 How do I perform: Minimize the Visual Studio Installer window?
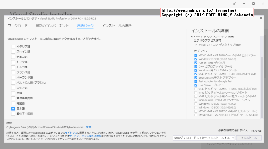tap(244, 4)
